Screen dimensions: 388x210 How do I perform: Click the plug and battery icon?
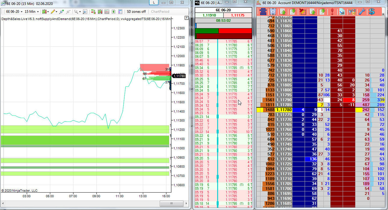click(x=352, y=12)
